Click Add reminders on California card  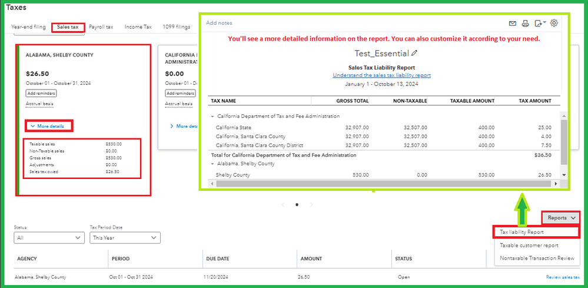pos(180,94)
